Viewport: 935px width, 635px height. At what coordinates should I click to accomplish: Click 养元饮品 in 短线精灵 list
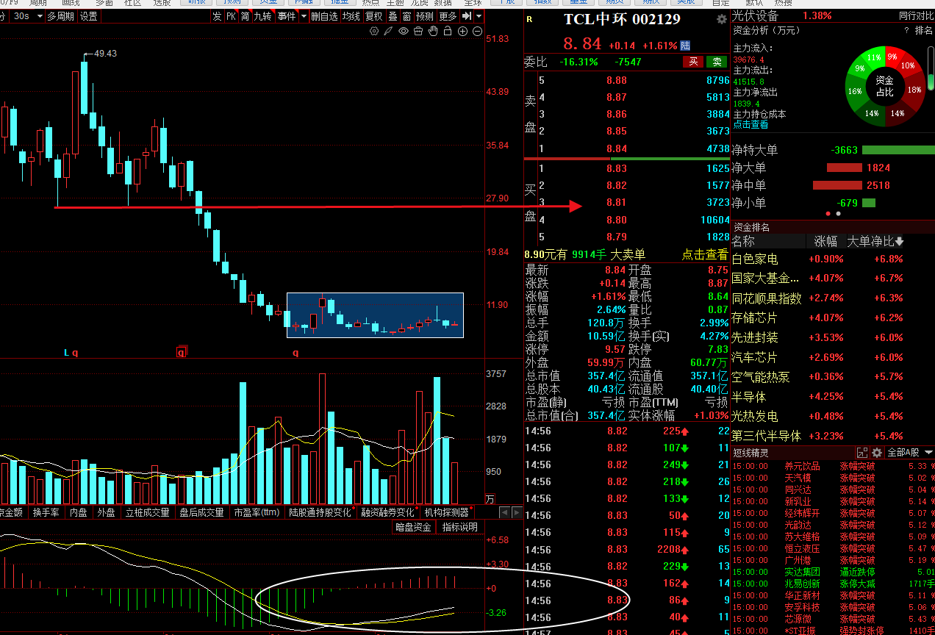[x=802, y=466]
